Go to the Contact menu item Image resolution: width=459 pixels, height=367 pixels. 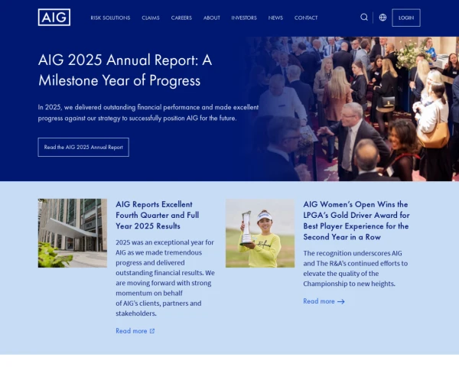click(306, 18)
